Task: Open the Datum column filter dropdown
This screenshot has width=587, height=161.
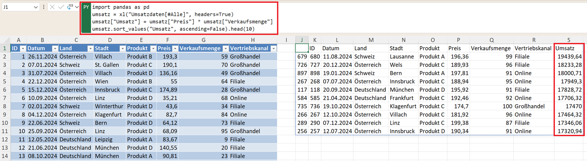Action: (55, 49)
